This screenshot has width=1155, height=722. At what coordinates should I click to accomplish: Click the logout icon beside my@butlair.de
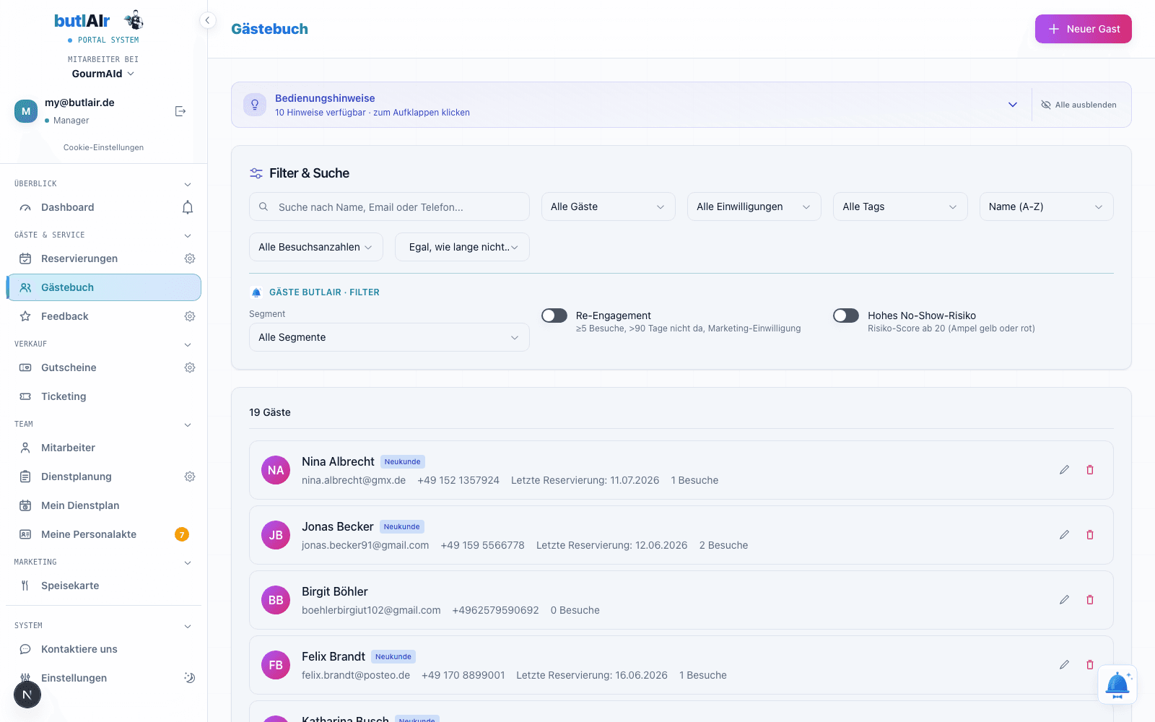coord(180,111)
